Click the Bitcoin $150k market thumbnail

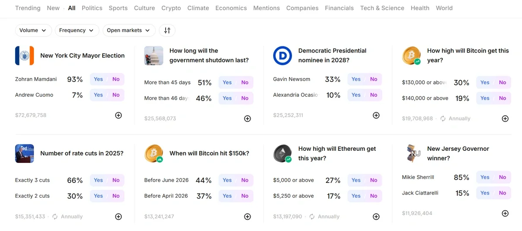(x=154, y=153)
